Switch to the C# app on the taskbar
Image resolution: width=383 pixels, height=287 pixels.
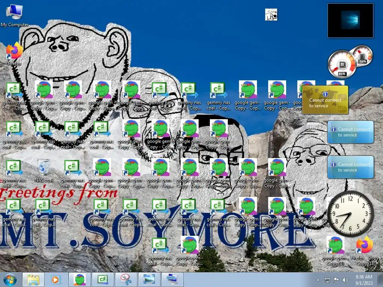click(x=103, y=280)
